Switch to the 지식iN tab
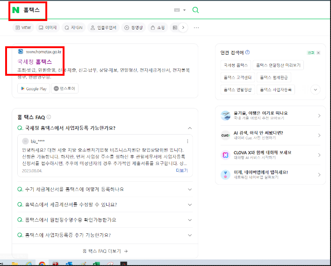 click(73, 28)
